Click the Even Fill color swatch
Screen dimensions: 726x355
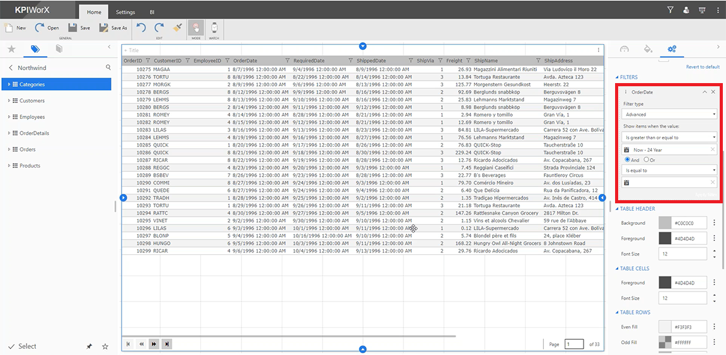pyautogui.click(x=664, y=327)
